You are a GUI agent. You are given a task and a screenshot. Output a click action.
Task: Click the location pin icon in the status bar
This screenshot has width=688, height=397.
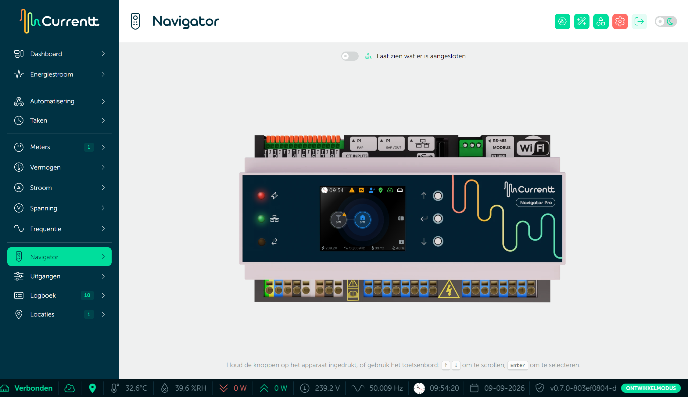pos(92,388)
